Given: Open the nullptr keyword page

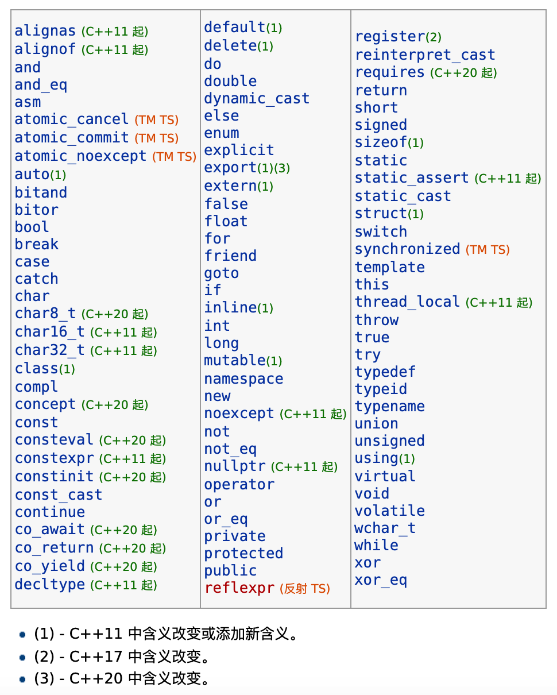Looking at the screenshot, I should (x=235, y=466).
